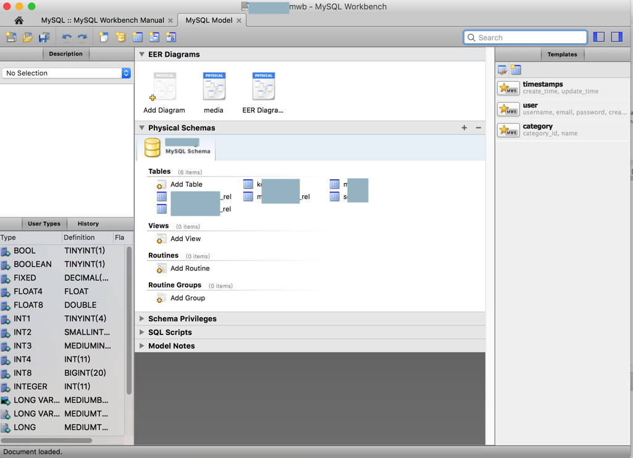
Task: Switch to the History tab
Action: click(88, 224)
